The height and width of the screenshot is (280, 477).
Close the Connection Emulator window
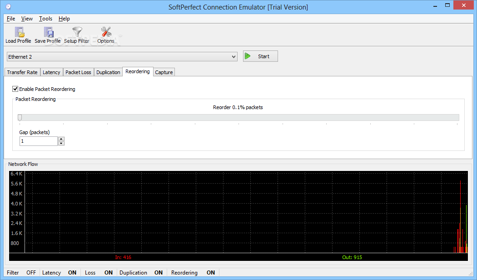(x=464, y=5)
